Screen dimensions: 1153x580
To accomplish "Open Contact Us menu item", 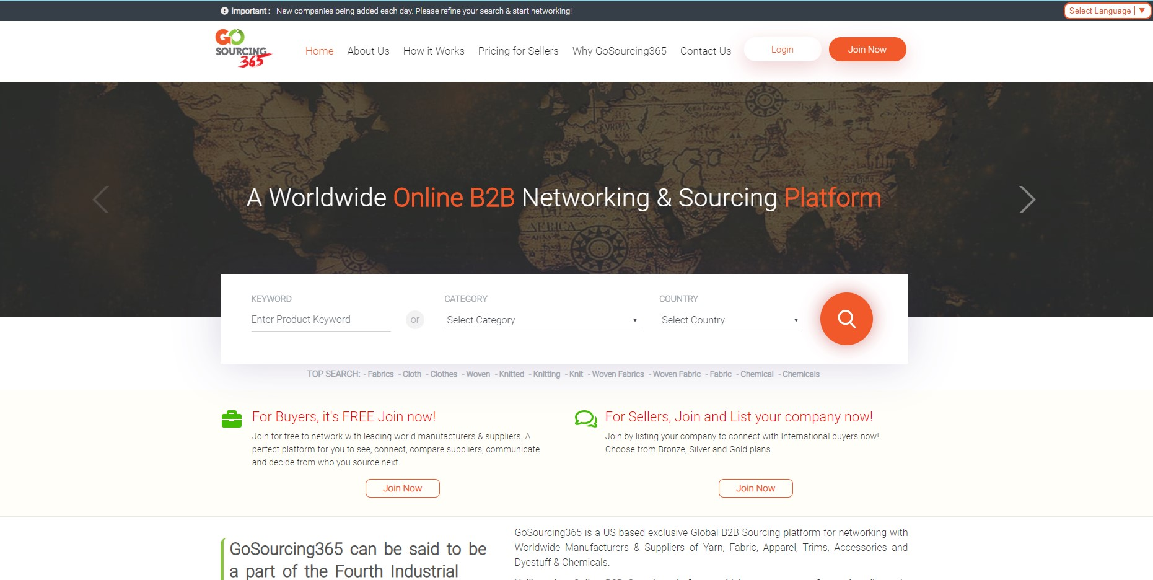I will [x=706, y=51].
